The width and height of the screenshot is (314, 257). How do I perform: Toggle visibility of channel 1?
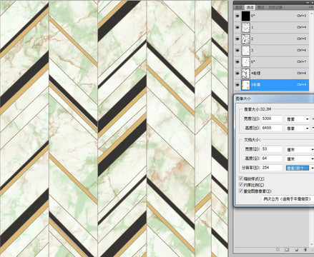click(237, 27)
